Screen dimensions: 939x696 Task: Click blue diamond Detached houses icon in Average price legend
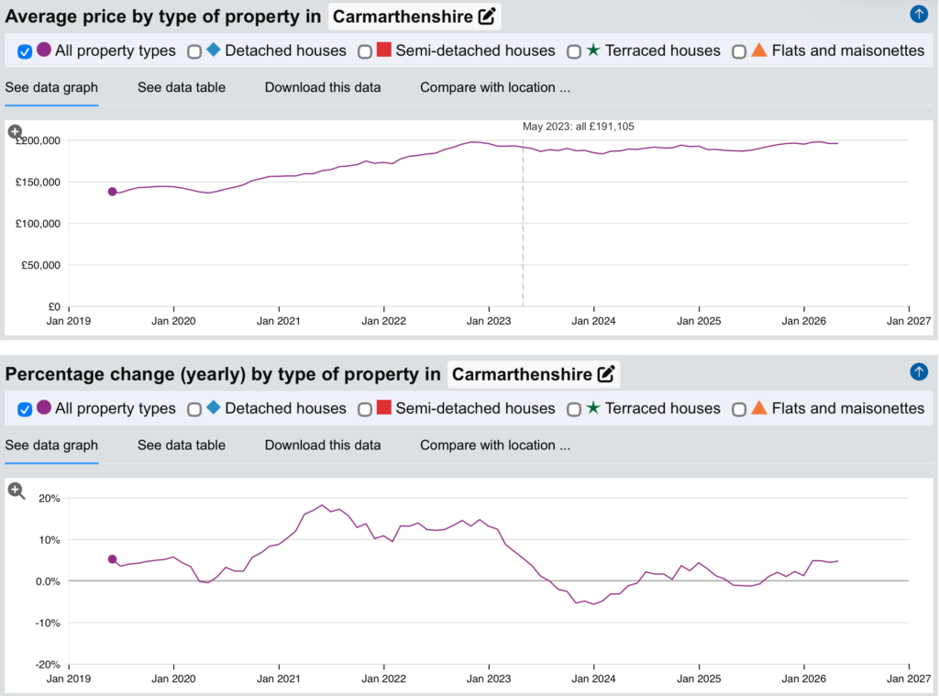coord(213,50)
